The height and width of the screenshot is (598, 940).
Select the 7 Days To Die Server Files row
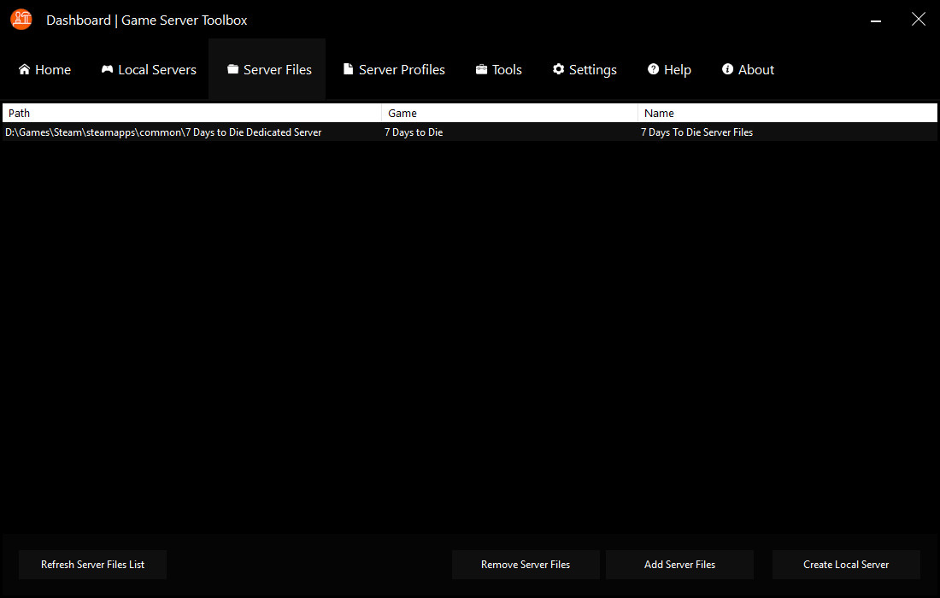[342, 132]
